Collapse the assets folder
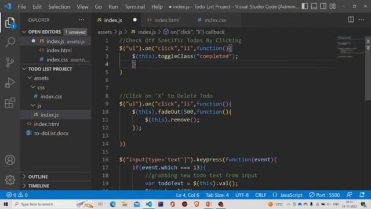This screenshot has height=209, width=371. 41,78
